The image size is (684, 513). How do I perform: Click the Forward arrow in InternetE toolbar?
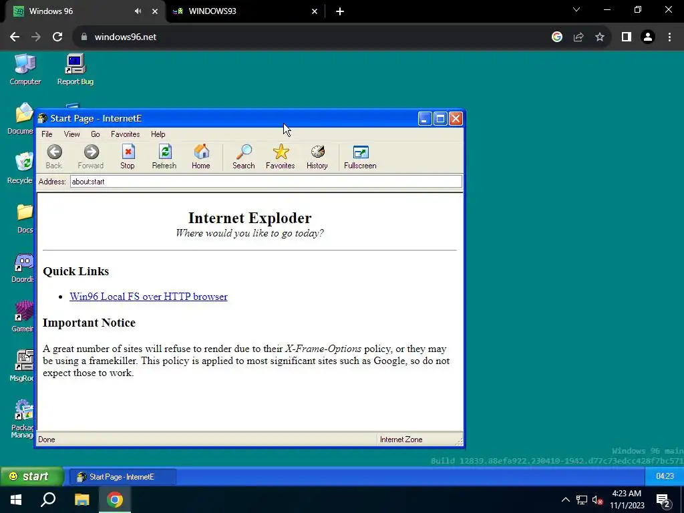(91, 156)
